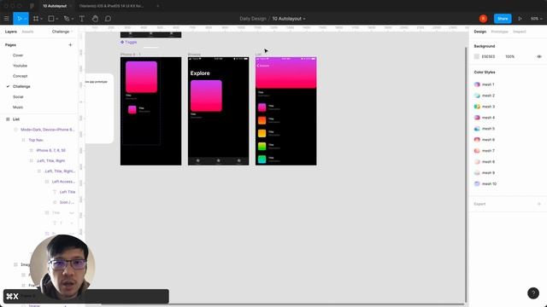Click the Left Title text layer icon
Image resolution: width=547 pixels, height=307 pixels.
point(55,192)
